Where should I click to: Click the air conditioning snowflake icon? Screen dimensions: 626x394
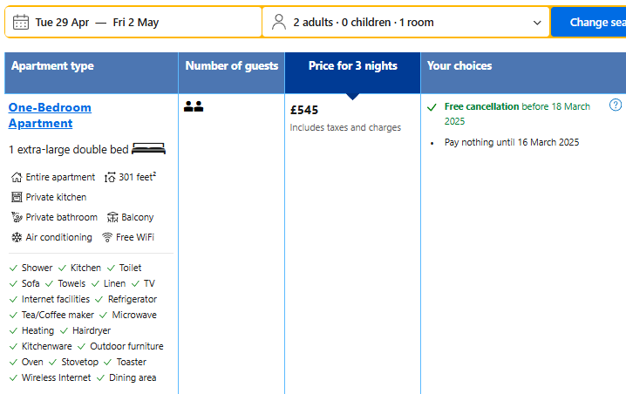coord(17,237)
